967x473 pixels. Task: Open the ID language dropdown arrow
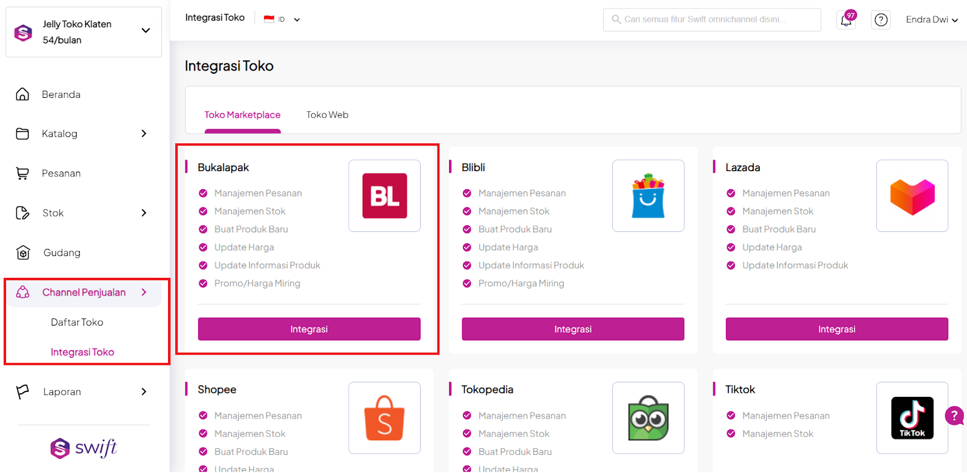click(x=297, y=19)
